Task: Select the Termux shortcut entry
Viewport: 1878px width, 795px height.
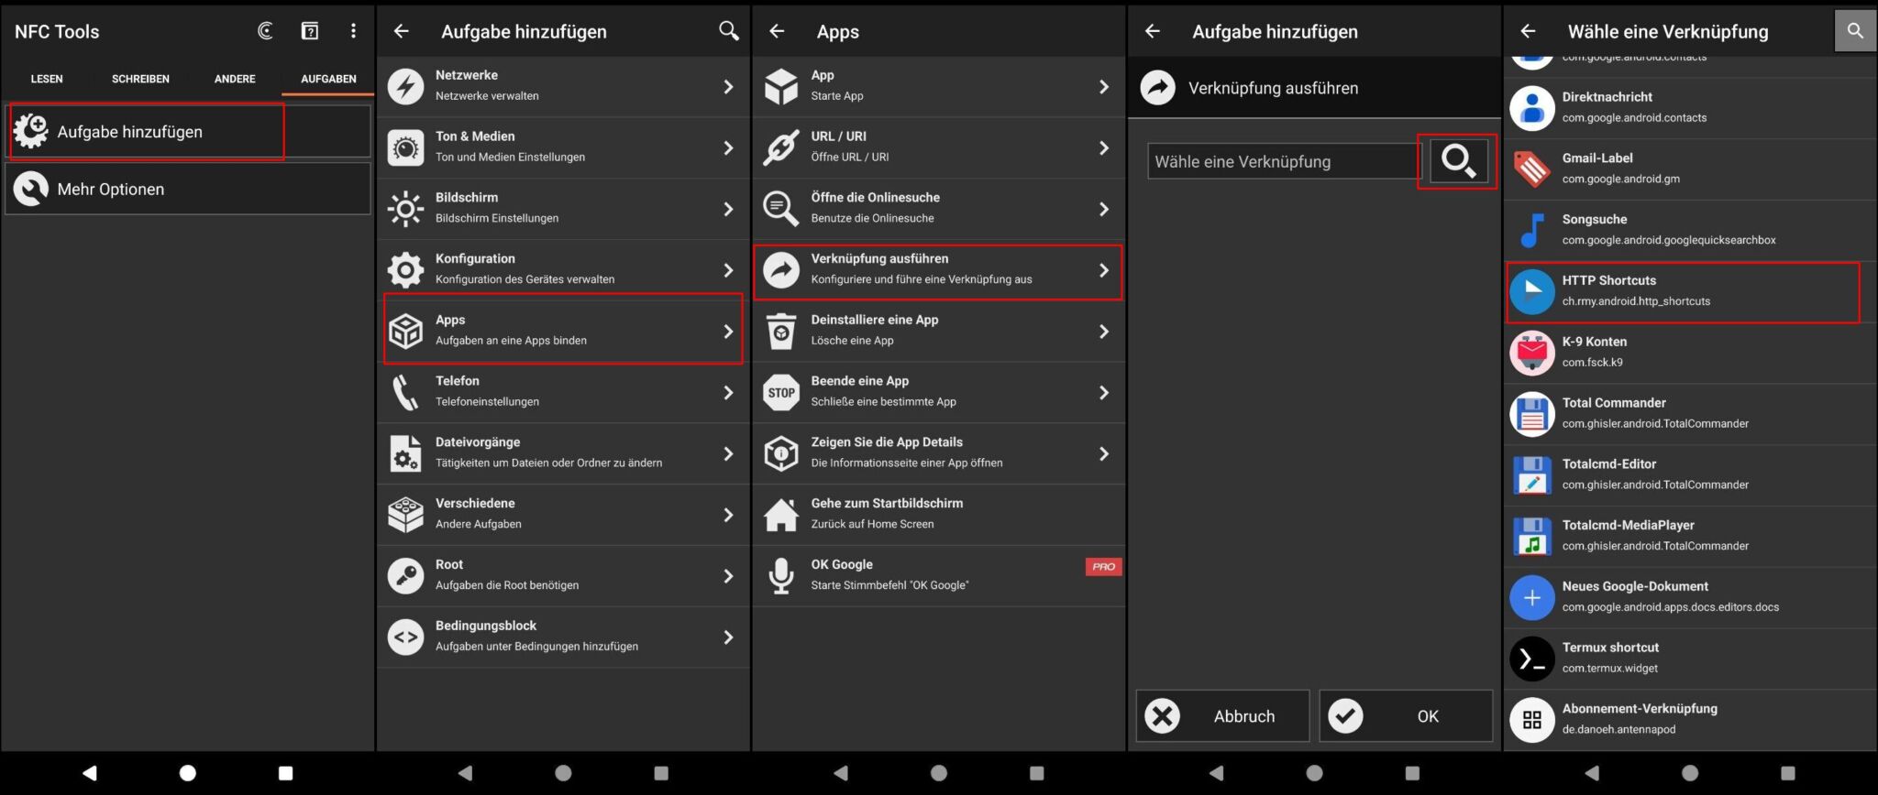Action: (1690, 659)
